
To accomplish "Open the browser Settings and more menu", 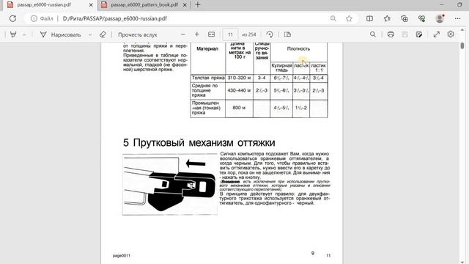I will pos(457,18).
